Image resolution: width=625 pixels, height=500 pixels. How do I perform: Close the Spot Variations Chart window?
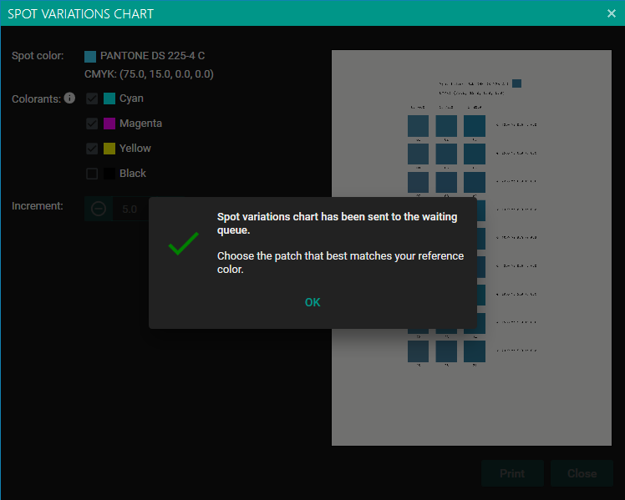pyautogui.click(x=612, y=13)
